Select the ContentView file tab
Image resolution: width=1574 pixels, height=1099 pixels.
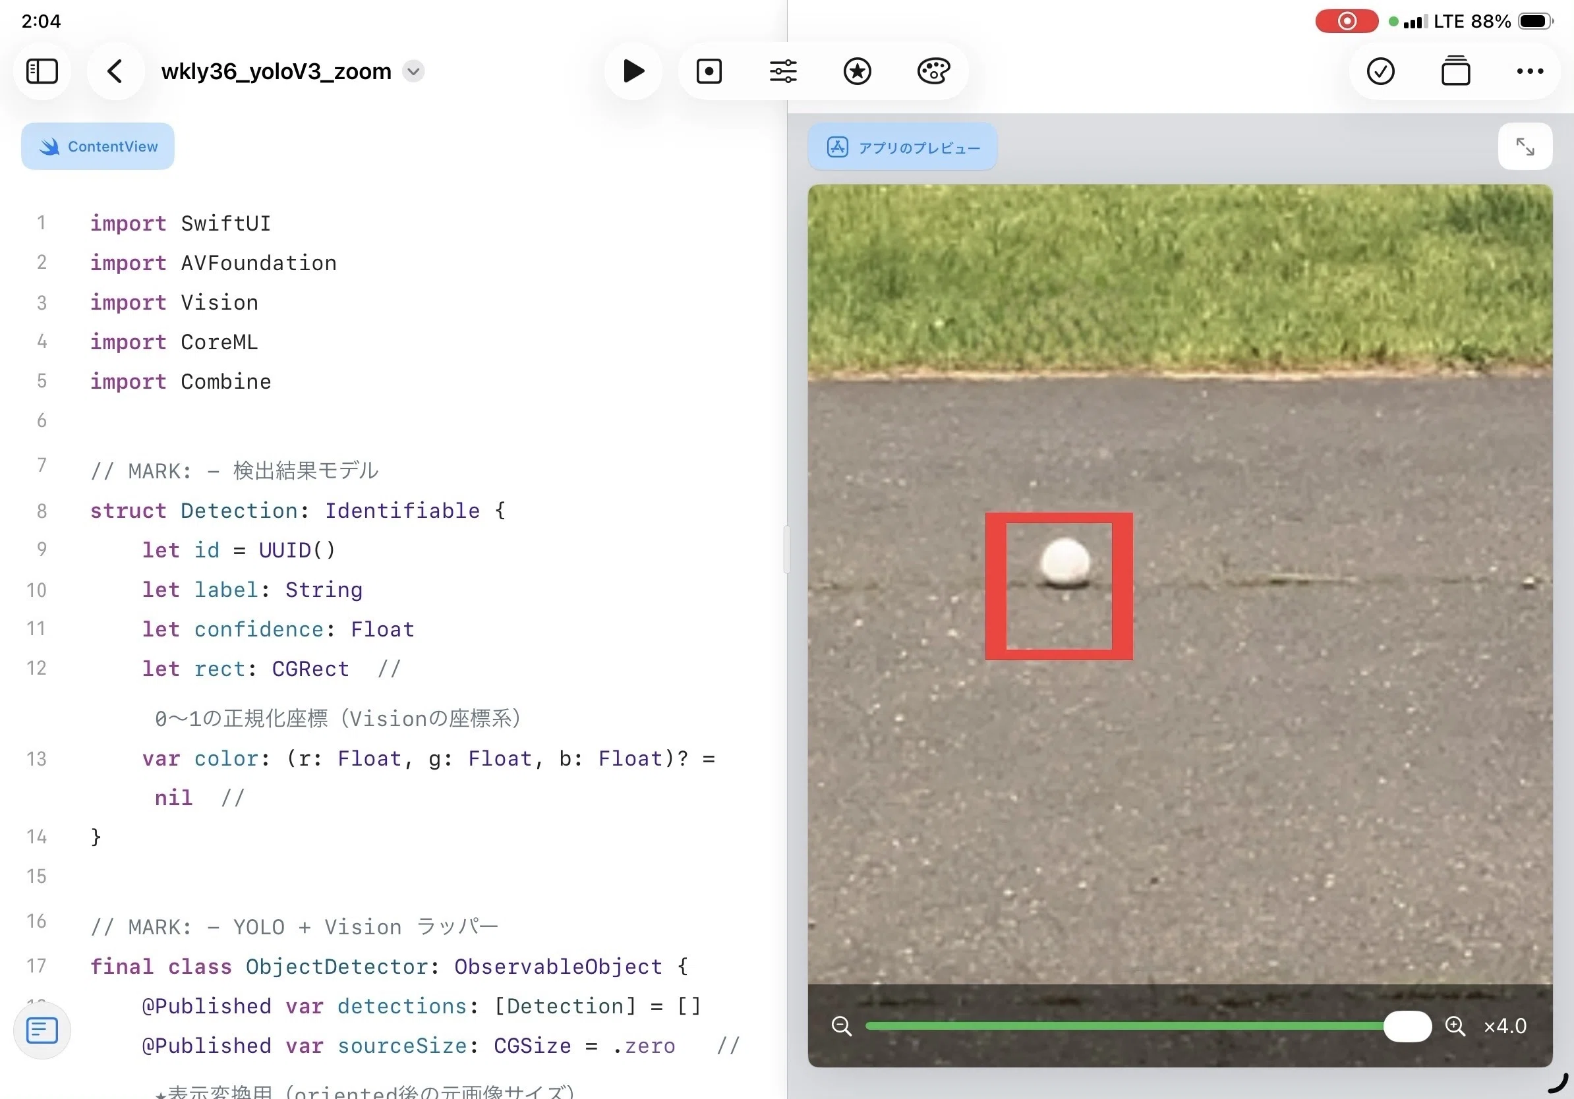tap(98, 147)
